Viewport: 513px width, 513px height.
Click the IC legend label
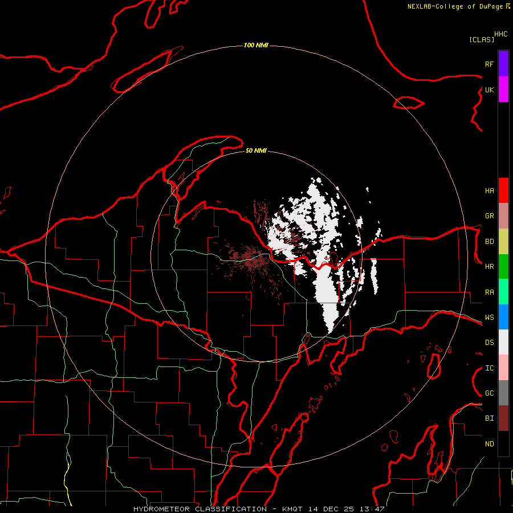pos(489,368)
